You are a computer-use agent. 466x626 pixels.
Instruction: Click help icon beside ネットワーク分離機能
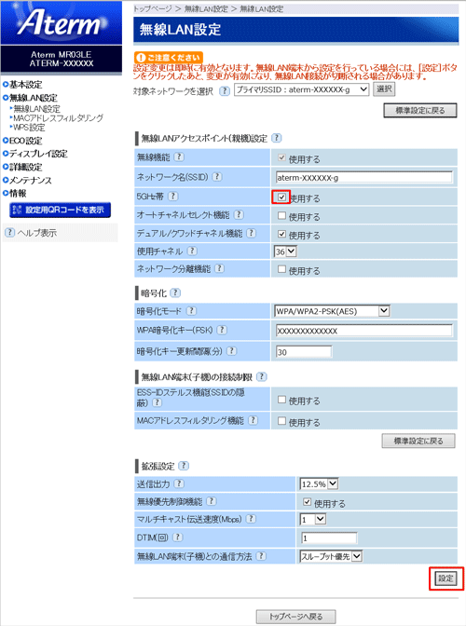220,268
